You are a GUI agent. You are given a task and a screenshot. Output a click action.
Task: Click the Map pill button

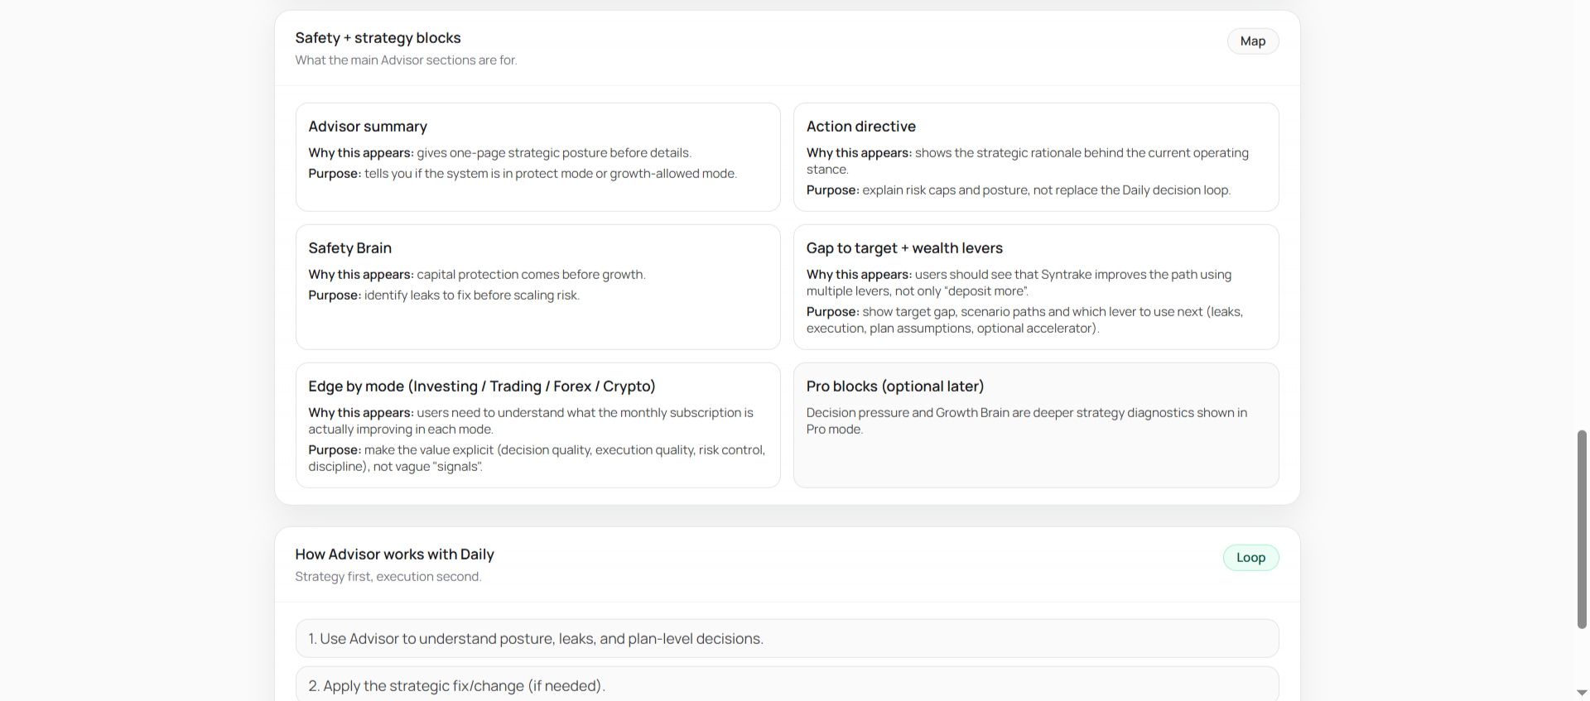click(x=1252, y=41)
